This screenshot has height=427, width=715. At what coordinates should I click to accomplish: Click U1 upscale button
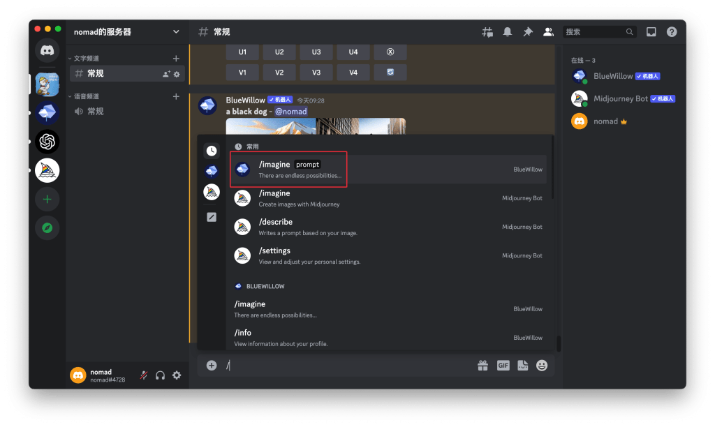point(242,52)
